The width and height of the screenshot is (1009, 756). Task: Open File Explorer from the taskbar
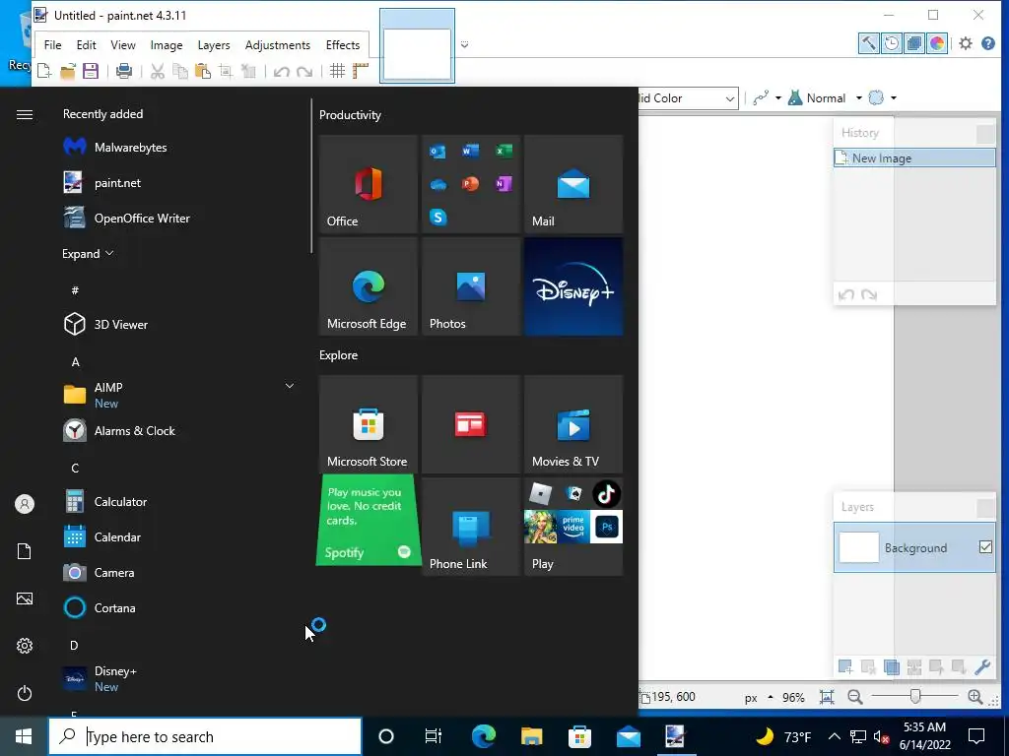pos(531,736)
